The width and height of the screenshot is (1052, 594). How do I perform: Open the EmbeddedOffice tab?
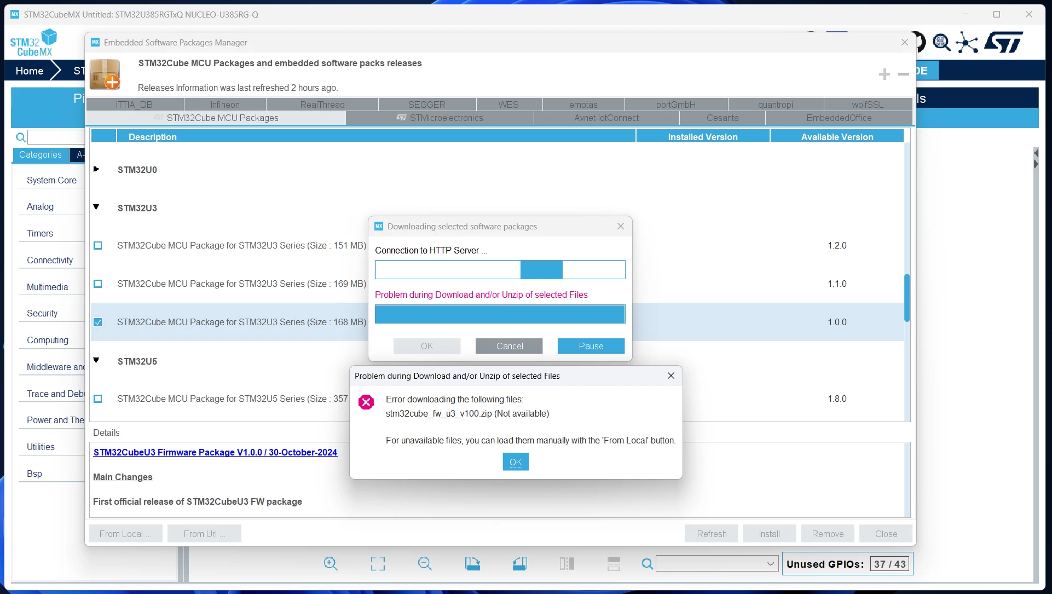(x=839, y=118)
